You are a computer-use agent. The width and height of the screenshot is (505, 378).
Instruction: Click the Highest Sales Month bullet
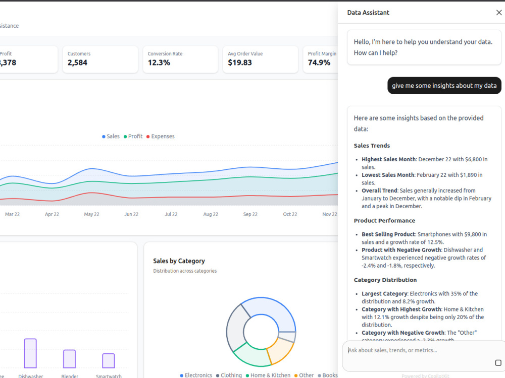click(425, 163)
